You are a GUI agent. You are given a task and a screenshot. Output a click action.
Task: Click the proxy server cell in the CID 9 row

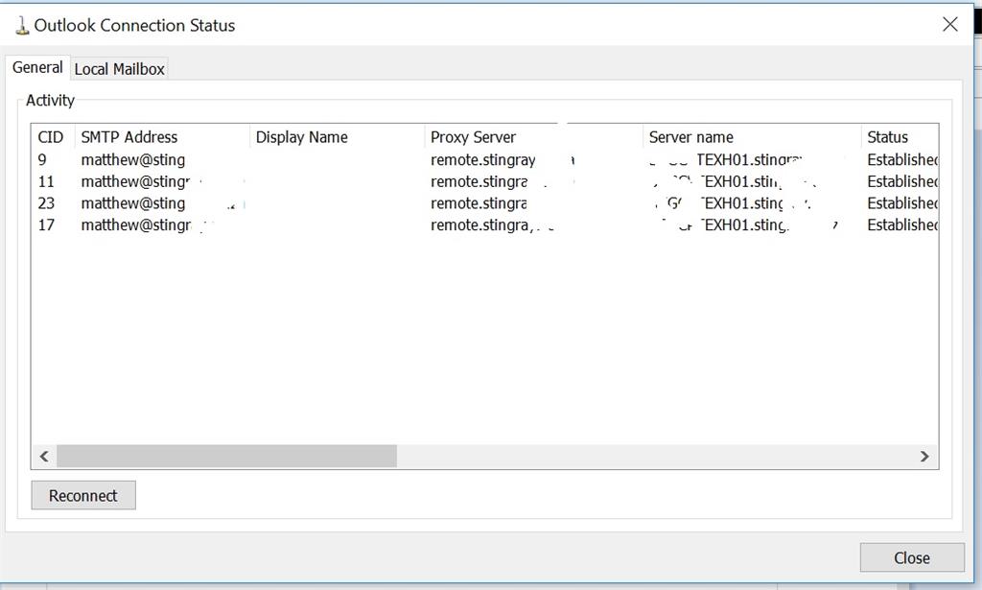coord(483,159)
